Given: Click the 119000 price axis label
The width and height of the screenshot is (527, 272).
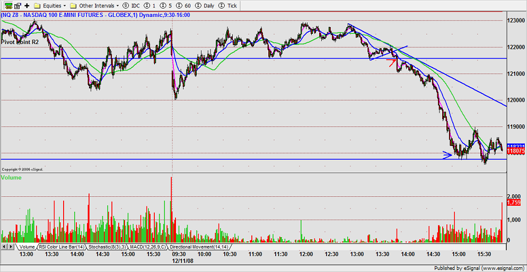Looking at the screenshot, I should pyautogui.click(x=516, y=126).
